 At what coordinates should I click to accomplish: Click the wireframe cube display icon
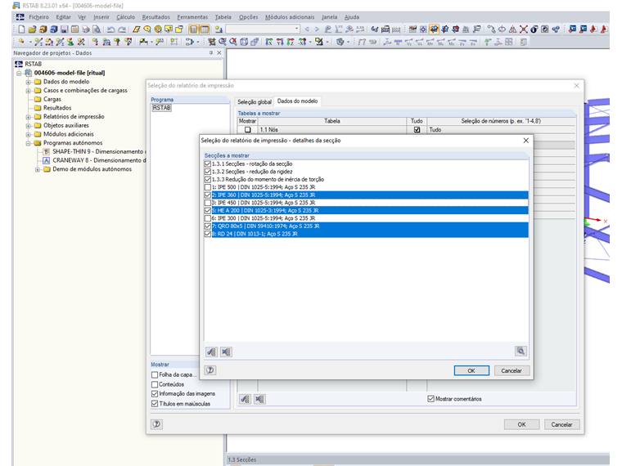click(244, 42)
